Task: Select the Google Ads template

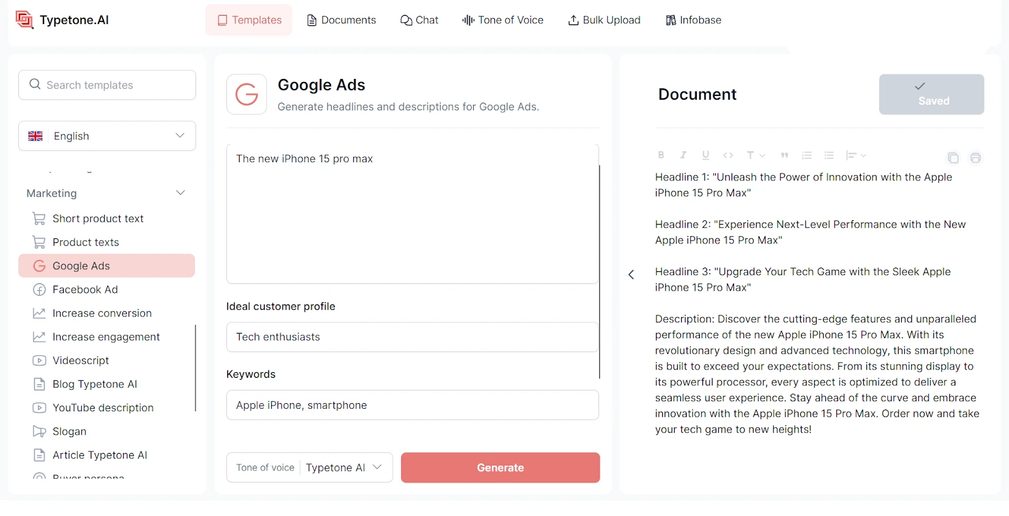Action: click(107, 266)
